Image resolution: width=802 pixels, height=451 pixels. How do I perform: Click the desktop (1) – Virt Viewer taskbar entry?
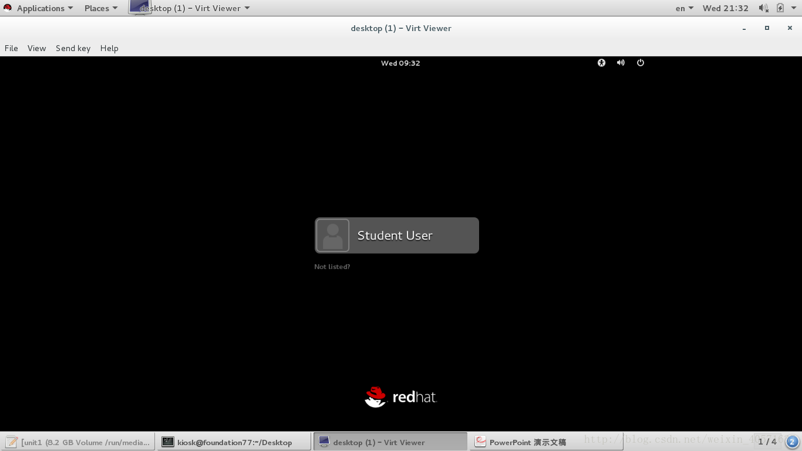point(390,442)
